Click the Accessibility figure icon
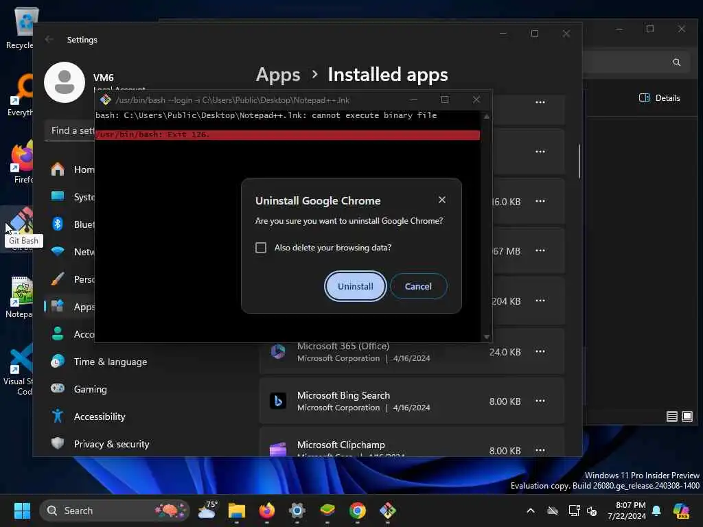 [58, 416]
